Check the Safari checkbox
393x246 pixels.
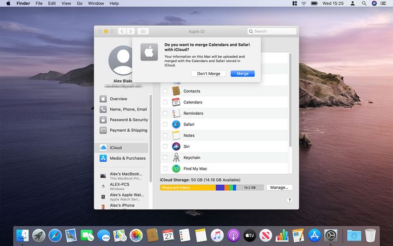tap(165, 124)
